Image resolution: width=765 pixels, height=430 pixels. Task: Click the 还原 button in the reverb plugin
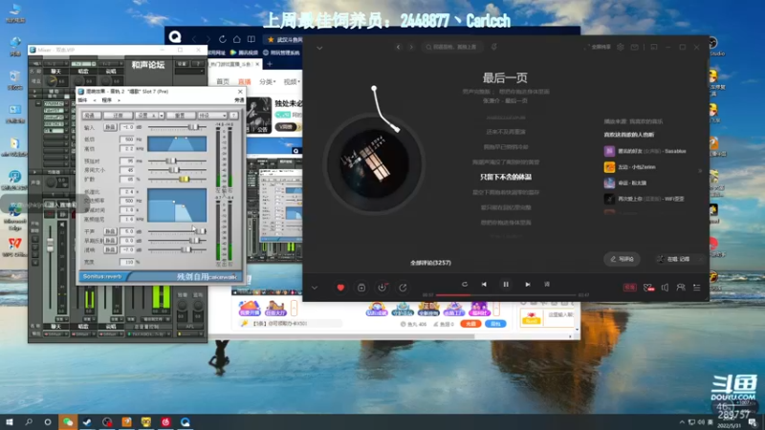click(118, 116)
